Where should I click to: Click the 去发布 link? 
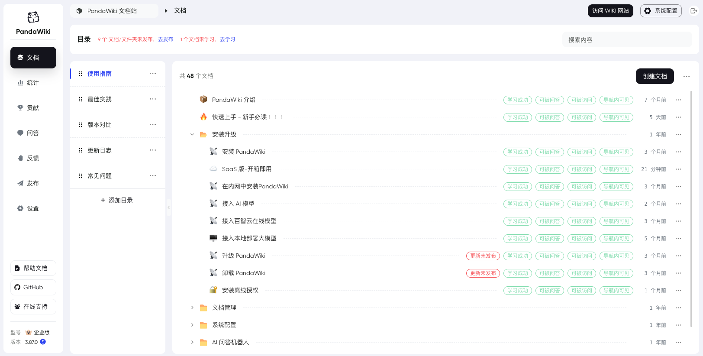[166, 39]
